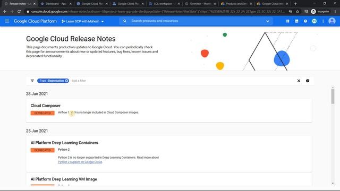
Task: Reload the page
Action: pos(19,12)
